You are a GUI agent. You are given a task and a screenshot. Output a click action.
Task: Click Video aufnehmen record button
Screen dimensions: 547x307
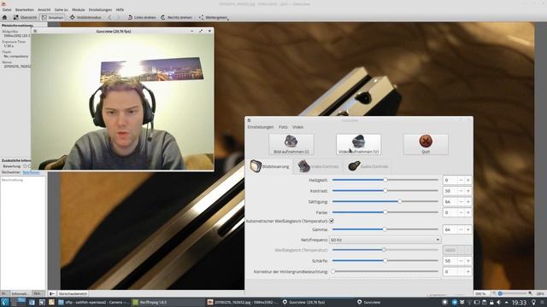click(358, 144)
